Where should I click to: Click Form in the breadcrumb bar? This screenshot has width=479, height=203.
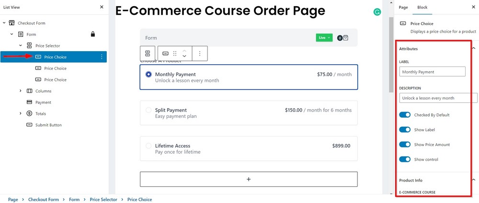click(74, 199)
